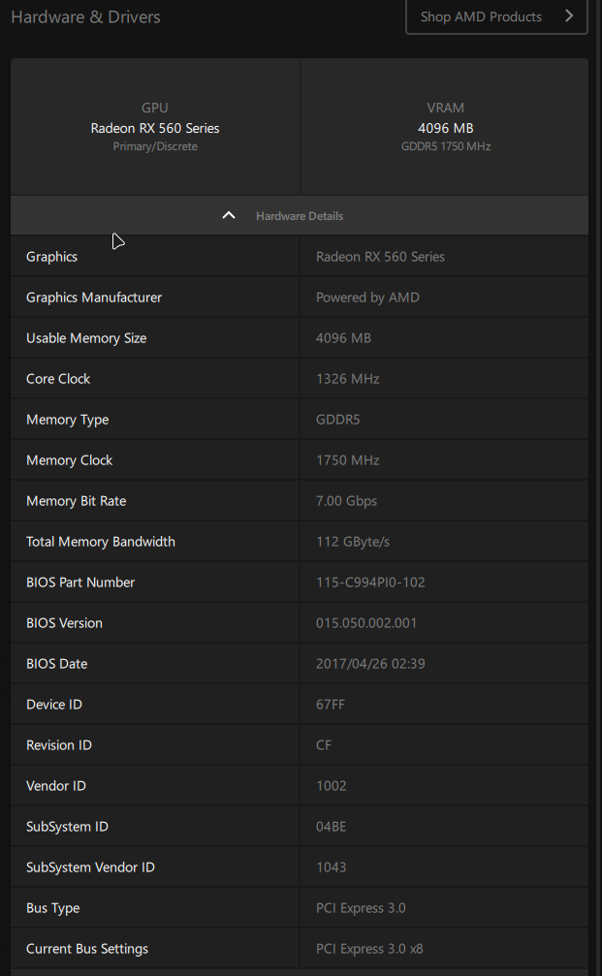
Task: Select the Core Clock value 1326 MHz
Action: (347, 379)
